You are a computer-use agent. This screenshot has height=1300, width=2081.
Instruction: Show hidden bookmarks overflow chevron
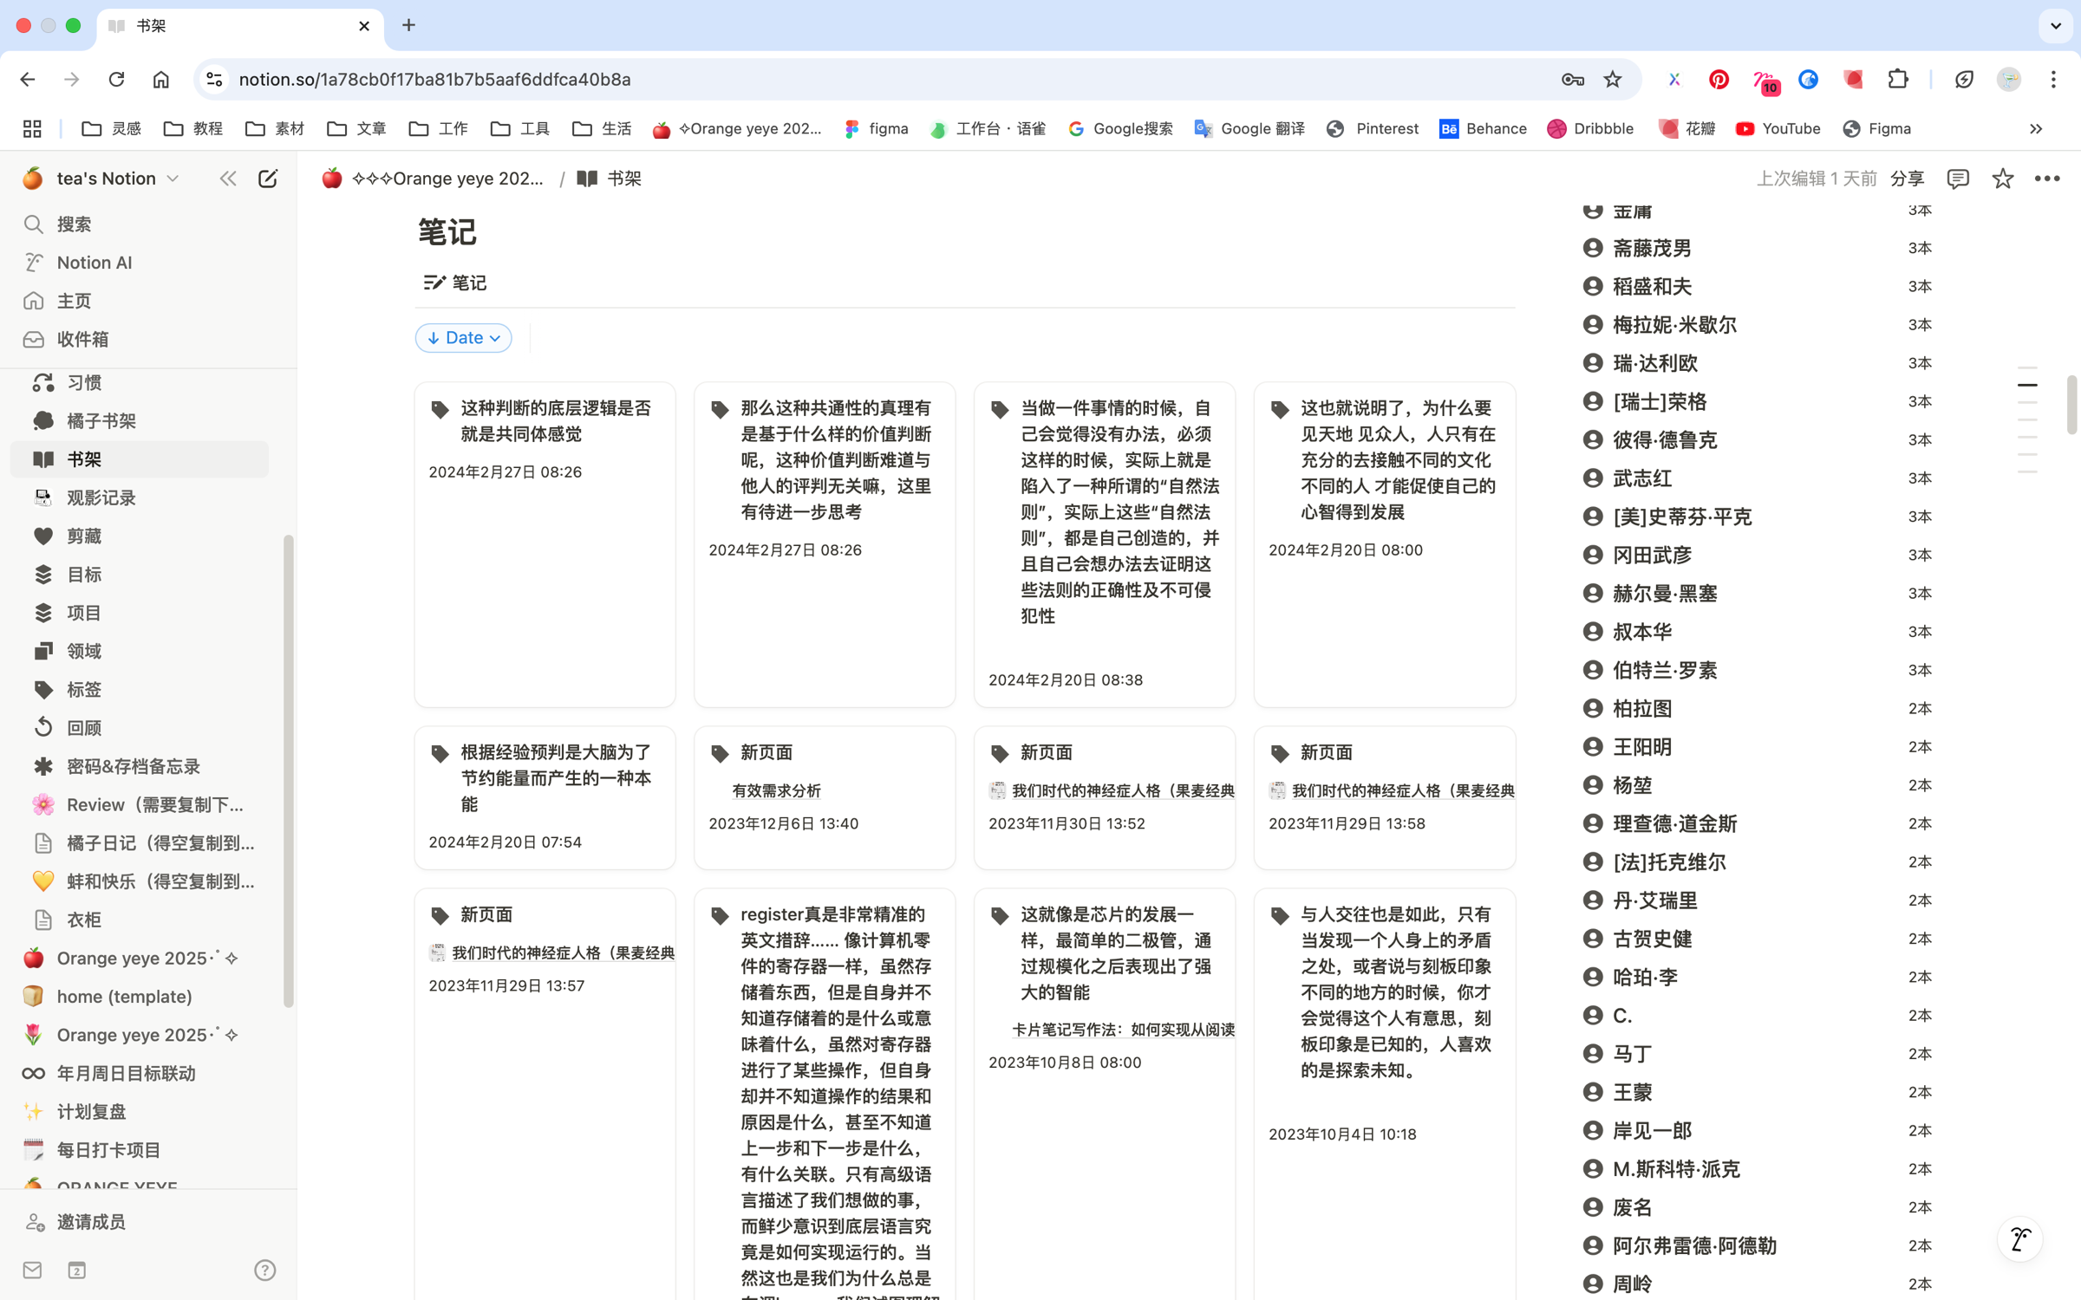tap(2036, 129)
